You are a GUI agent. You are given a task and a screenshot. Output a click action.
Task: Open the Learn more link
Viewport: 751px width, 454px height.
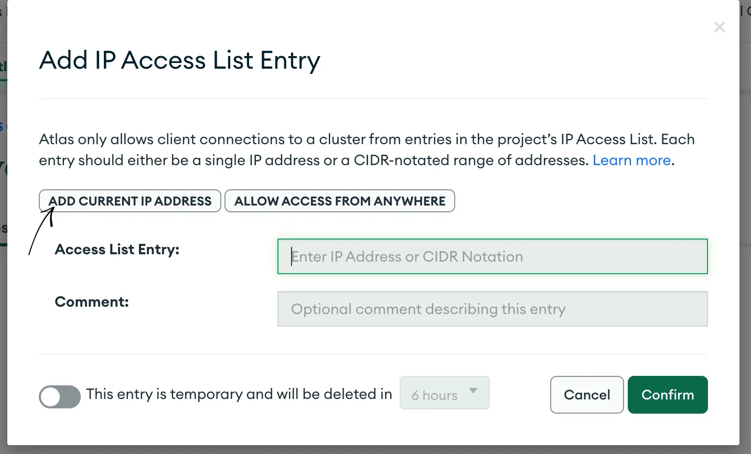click(x=631, y=160)
